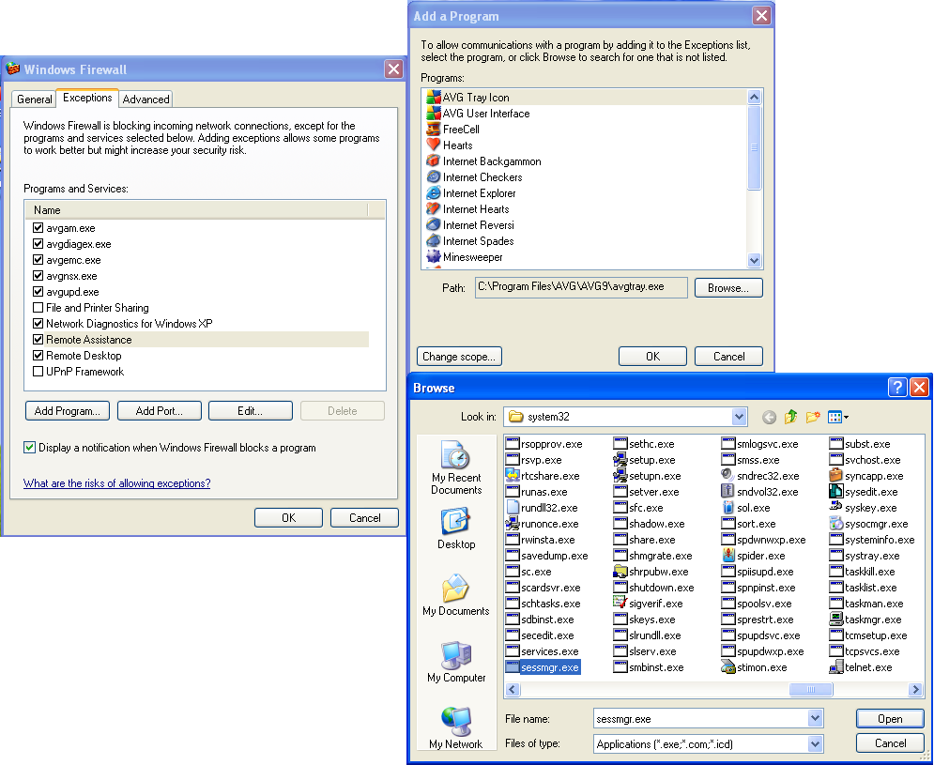
Task: Click the help question mark in Browse title bar
Action: (x=897, y=388)
